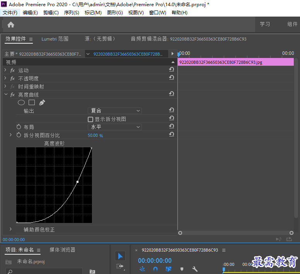Select the Selection tool arrow
Viewport: 300px width, 274px height.
pyautogui.click(x=120, y=256)
